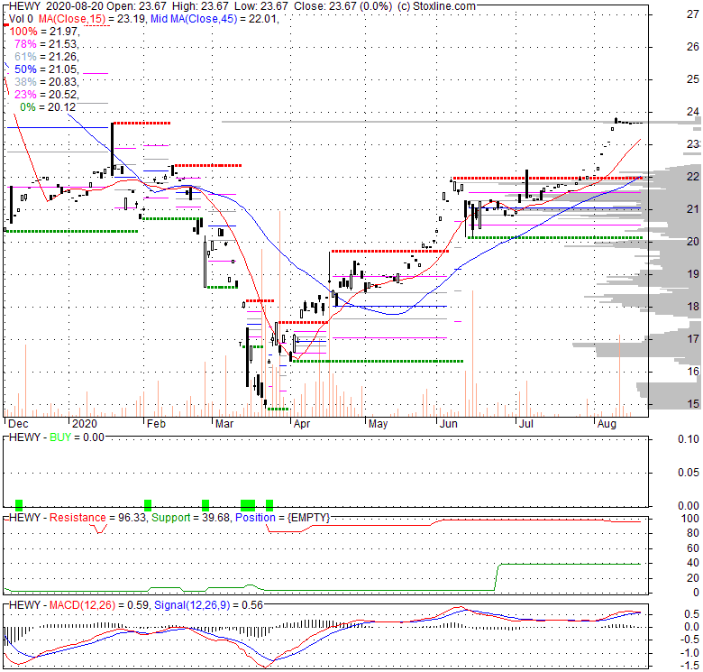Screen dimensions: 703x672
Task: Open the (c) Stoxline.com credit text
Action: pyautogui.click(x=436, y=6)
